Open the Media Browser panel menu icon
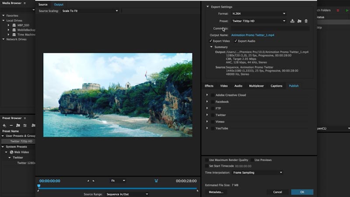This screenshot has width=350, height=197. click(24, 3)
